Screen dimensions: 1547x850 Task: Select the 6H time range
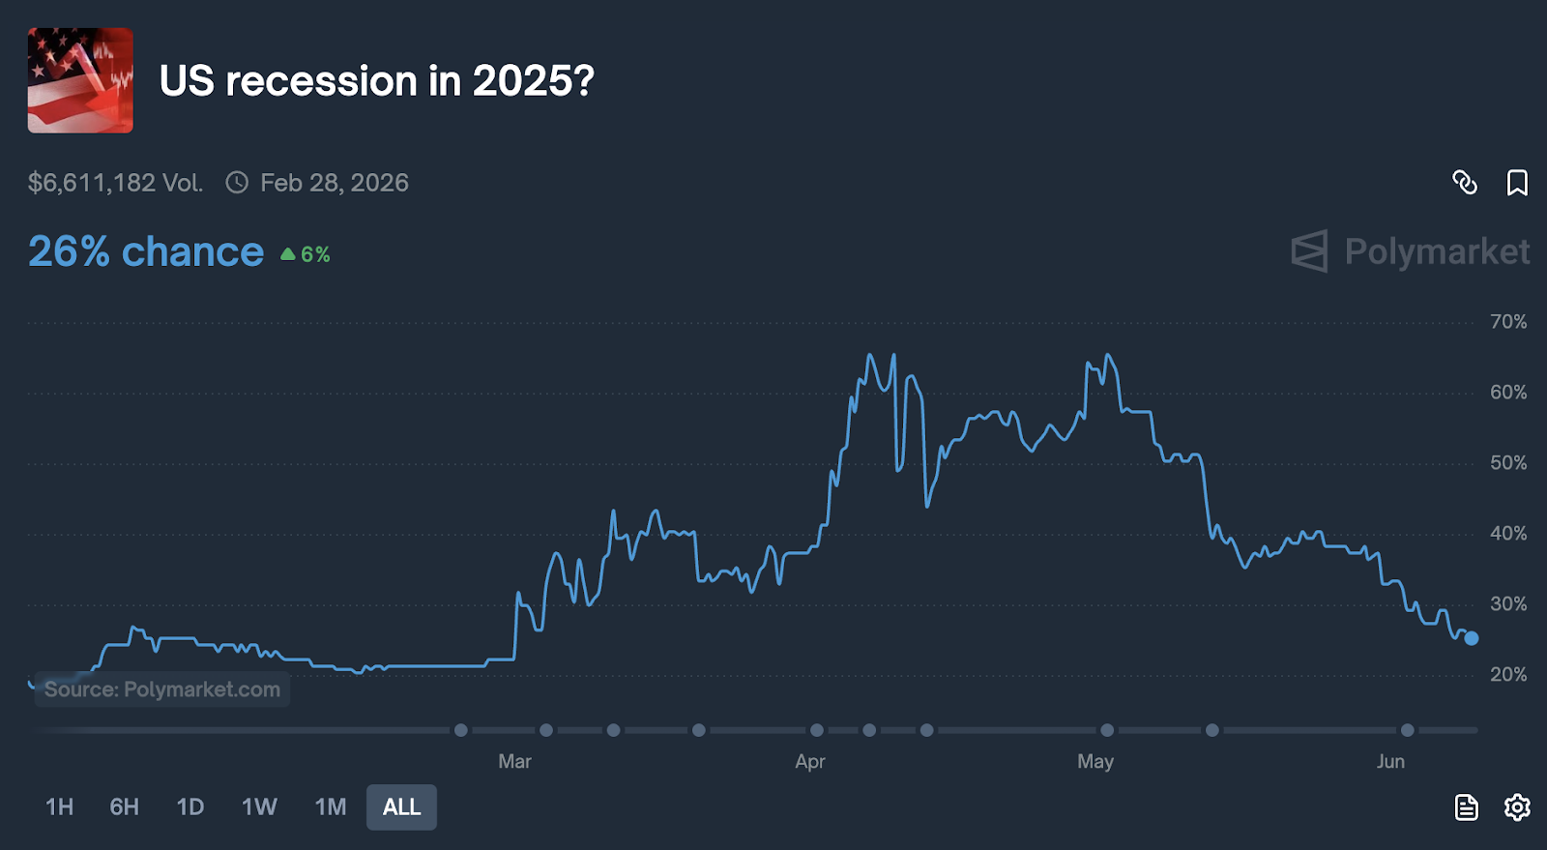tap(124, 806)
